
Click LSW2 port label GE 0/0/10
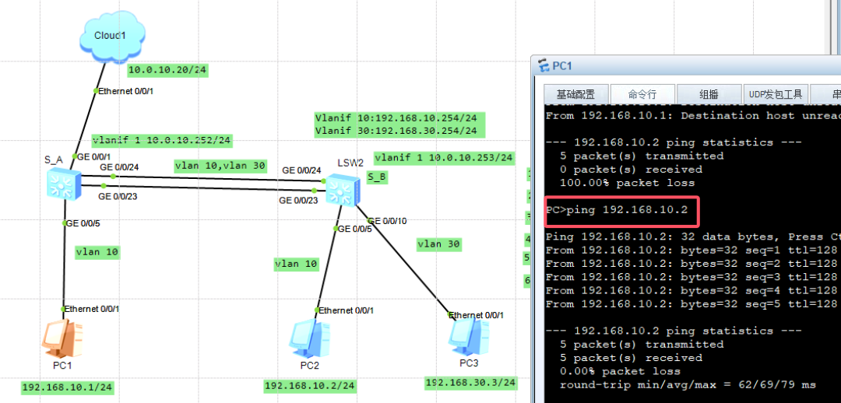click(x=388, y=221)
